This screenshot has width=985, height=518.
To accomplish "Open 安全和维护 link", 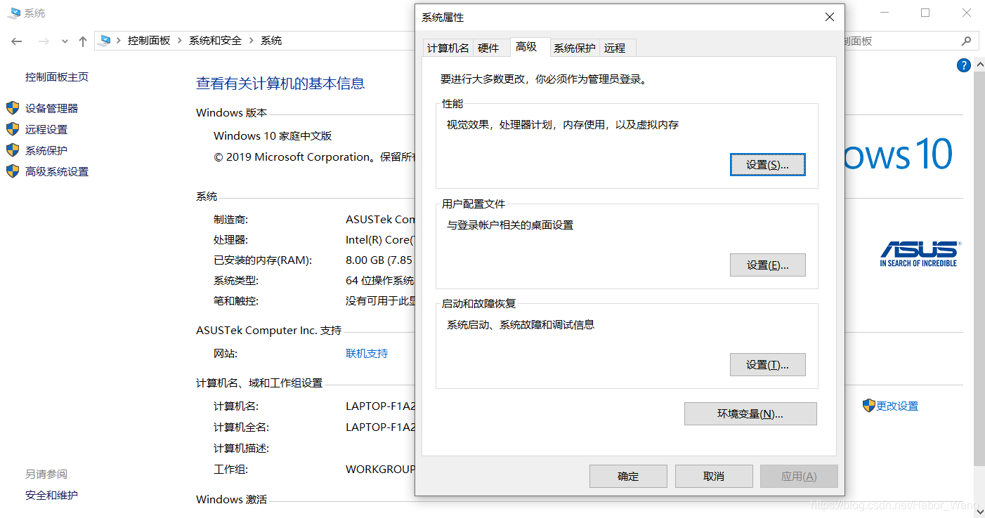I will tap(51, 495).
